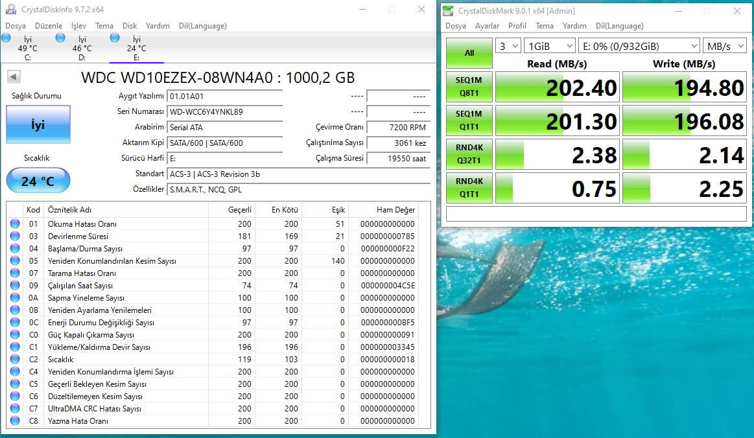
Task: Click the CrystalDiskInfo app icon in title bar
Action: pyautogui.click(x=11, y=10)
